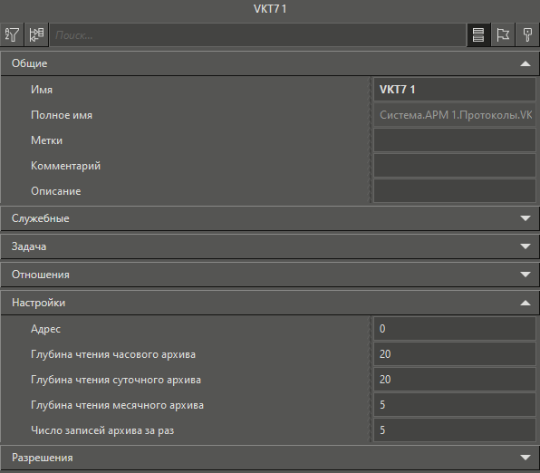Click the Поиск search field

[257, 34]
